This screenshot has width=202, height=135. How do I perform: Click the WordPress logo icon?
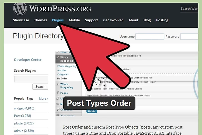click(20, 9)
